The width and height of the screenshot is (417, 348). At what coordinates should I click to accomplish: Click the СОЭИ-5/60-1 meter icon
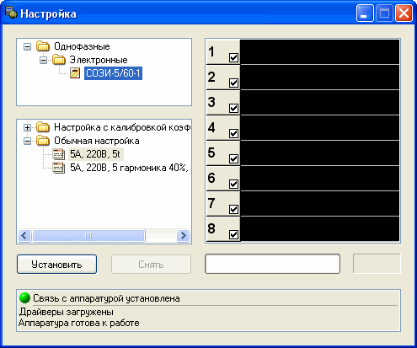click(x=75, y=73)
